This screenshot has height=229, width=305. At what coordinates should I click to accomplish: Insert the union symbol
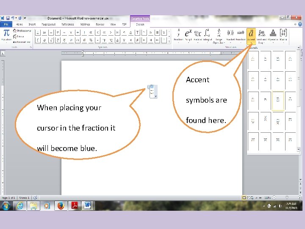(71, 40)
